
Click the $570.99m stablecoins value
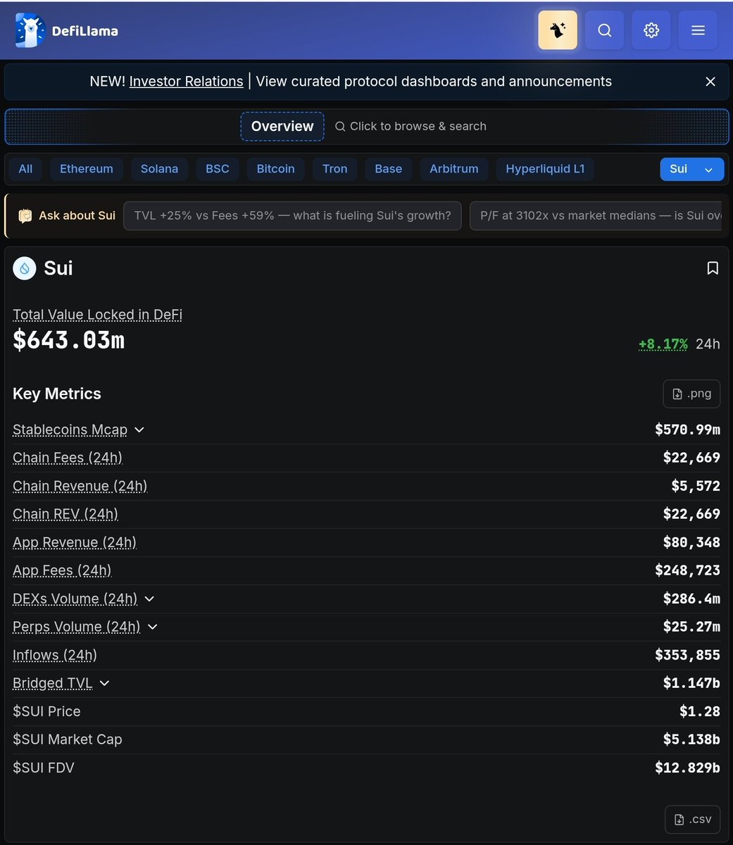[x=687, y=430]
